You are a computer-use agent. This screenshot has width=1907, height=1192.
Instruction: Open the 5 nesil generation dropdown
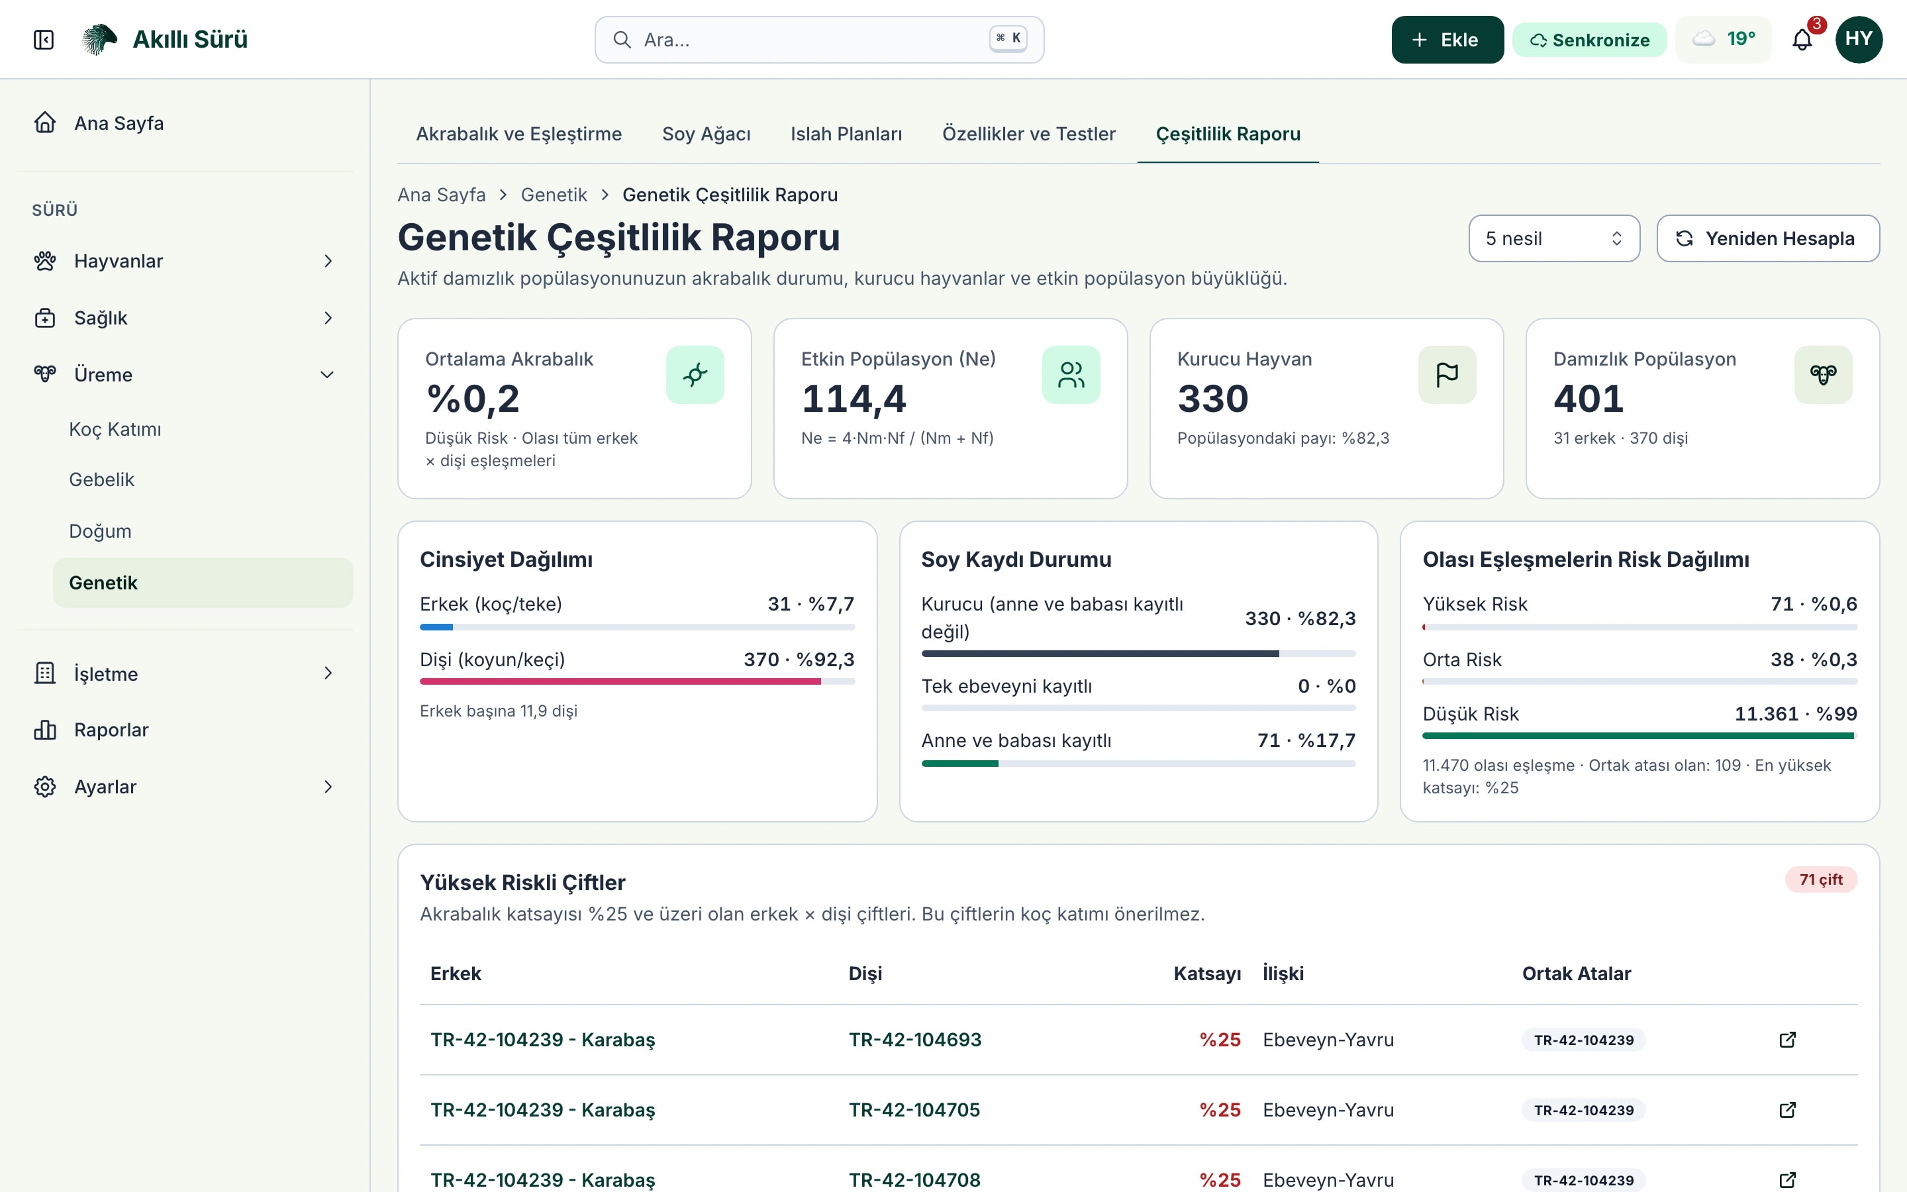tap(1554, 238)
